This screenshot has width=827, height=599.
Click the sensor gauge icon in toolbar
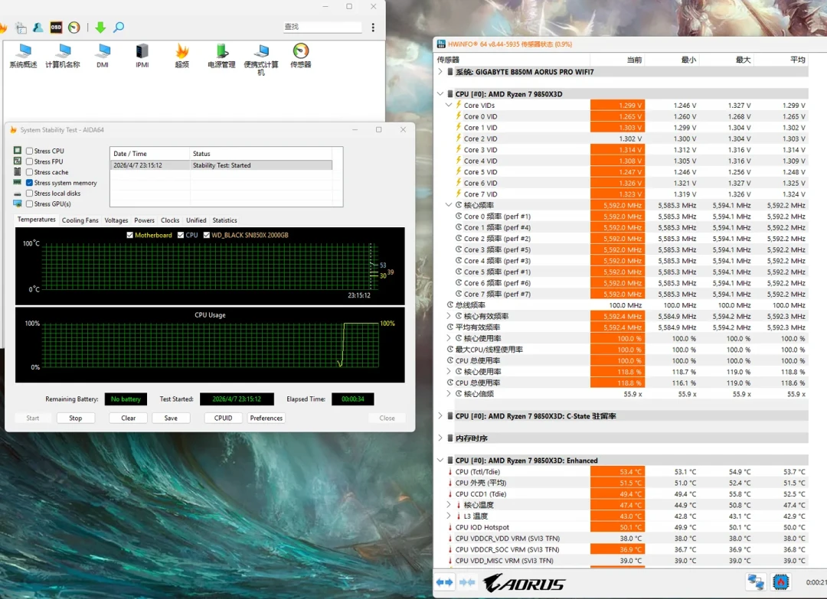tap(74, 27)
